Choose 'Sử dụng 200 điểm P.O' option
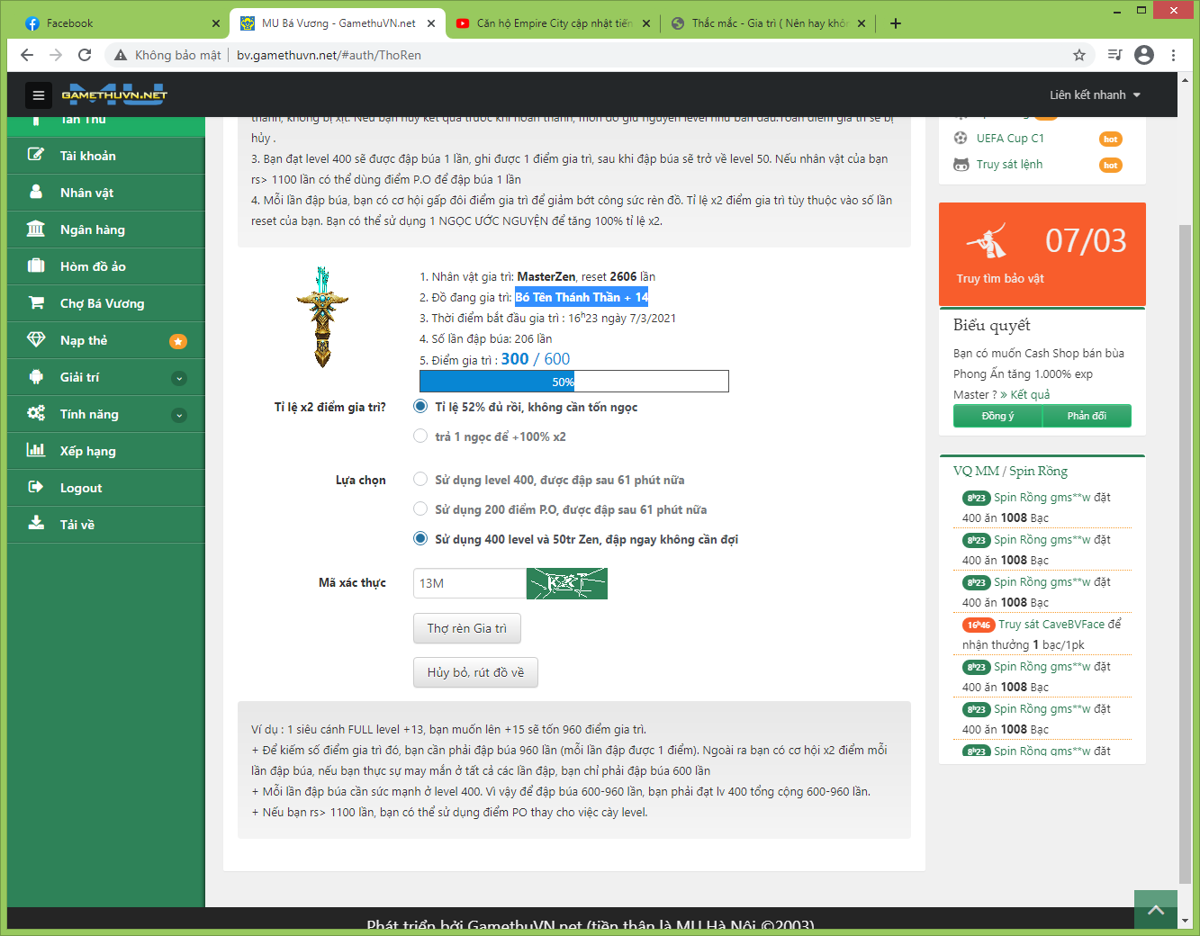Image resolution: width=1200 pixels, height=936 pixels. coord(420,509)
